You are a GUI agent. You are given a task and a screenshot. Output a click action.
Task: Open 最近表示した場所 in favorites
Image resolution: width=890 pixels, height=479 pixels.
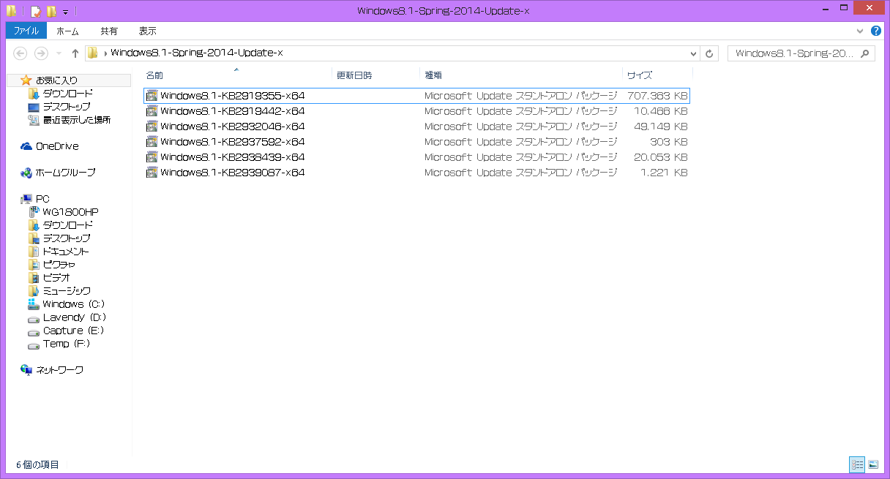(77, 120)
